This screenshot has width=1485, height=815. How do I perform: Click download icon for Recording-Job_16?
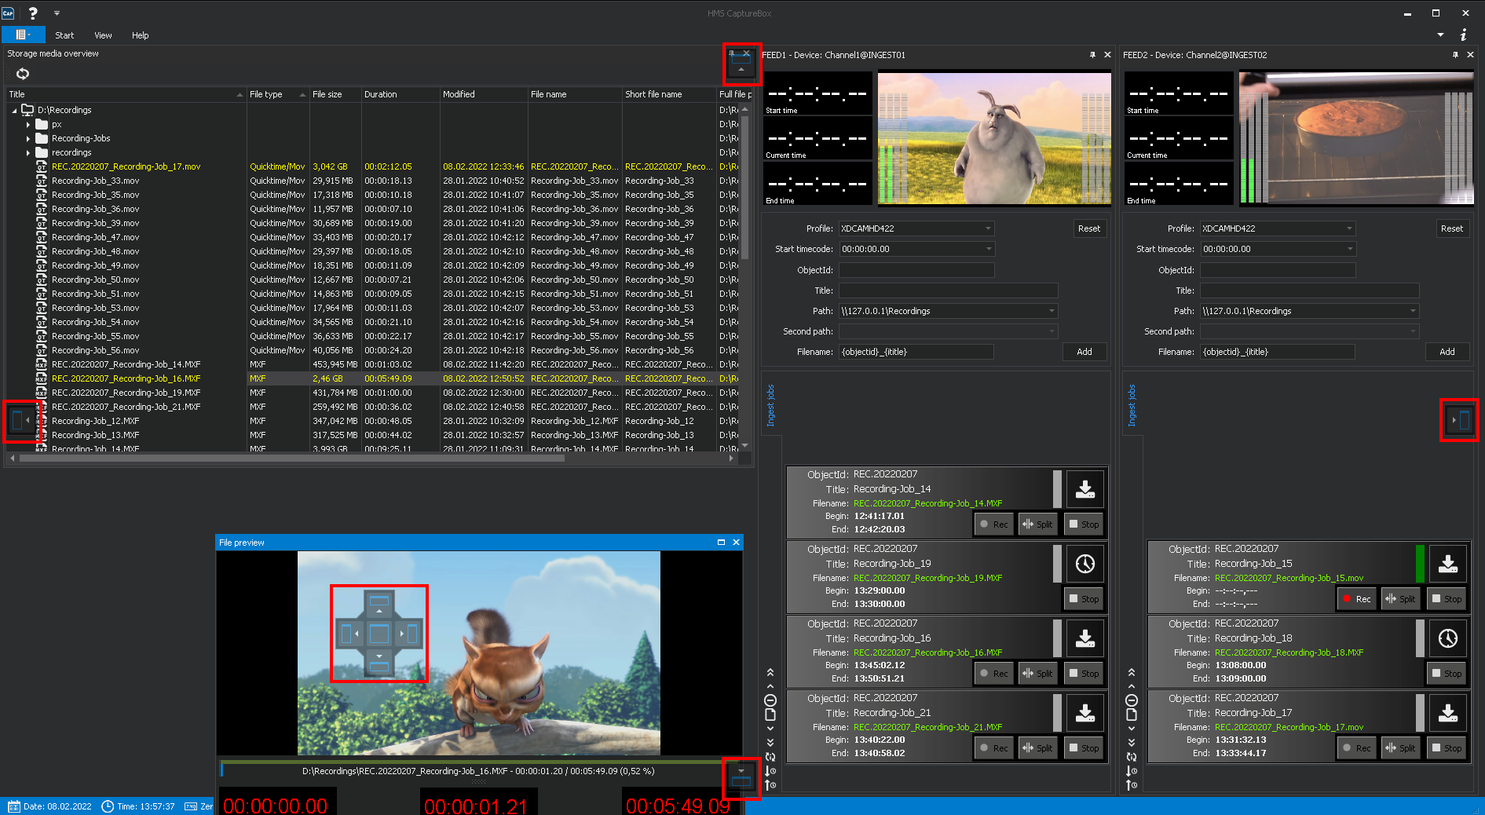click(1085, 638)
